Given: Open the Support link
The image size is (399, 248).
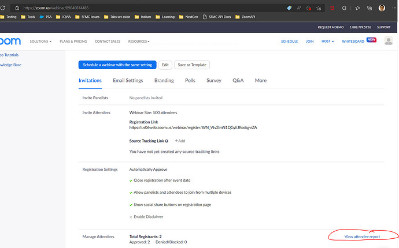Looking at the screenshot, I should tap(384, 27).
